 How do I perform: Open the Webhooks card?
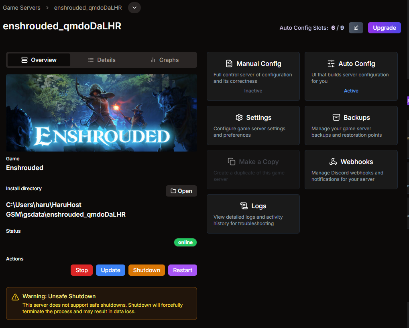(x=351, y=170)
